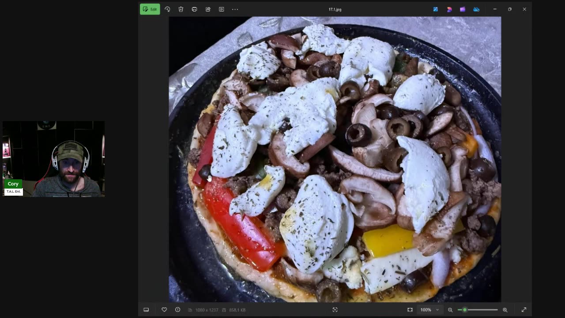This screenshot has width=565, height=318.
Task: Zoom in with the plus magnifier icon
Action: coord(505,310)
